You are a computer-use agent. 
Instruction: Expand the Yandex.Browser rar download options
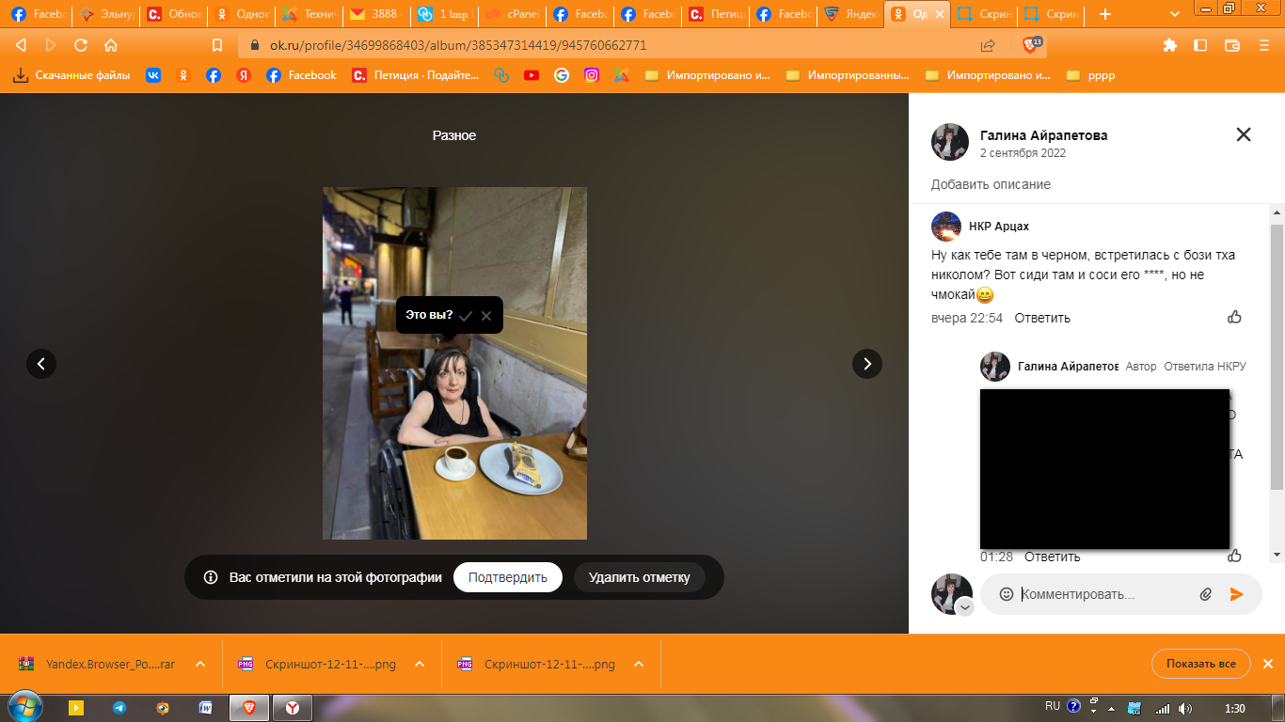pyautogui.click(x=200, y=664)
